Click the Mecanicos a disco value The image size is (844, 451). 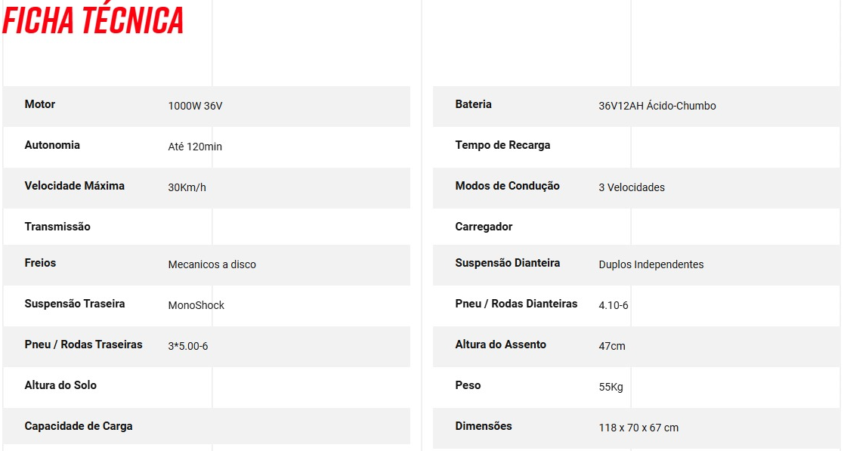click(x=212, y=265)
